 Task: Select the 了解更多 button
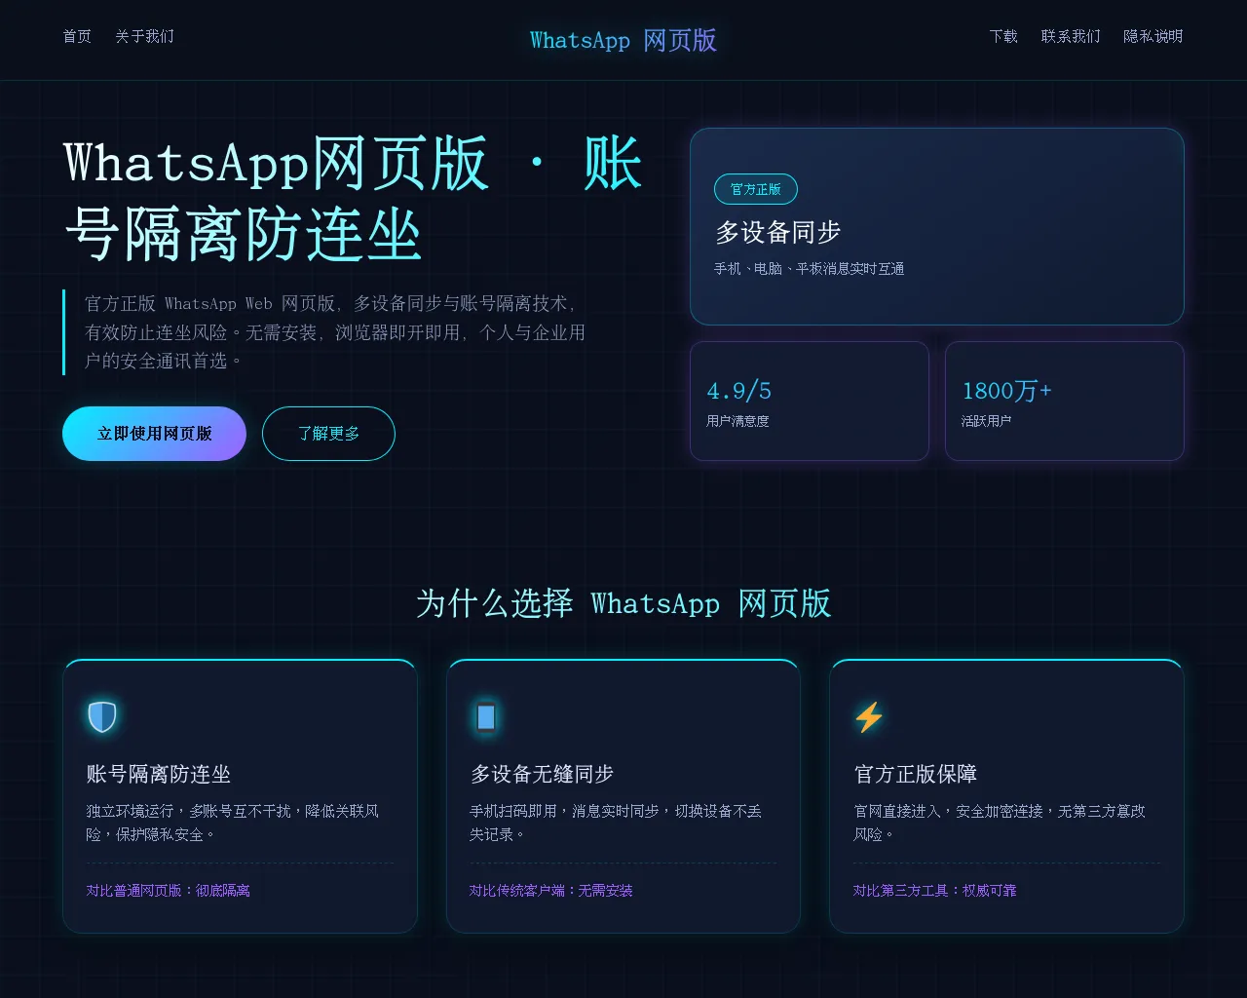click(x=328, y=434)
